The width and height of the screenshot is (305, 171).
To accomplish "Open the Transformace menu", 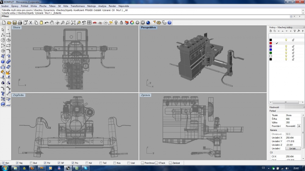I will 77,6.
